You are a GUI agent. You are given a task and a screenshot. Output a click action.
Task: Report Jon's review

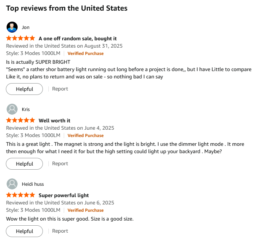tap(60, 89)
